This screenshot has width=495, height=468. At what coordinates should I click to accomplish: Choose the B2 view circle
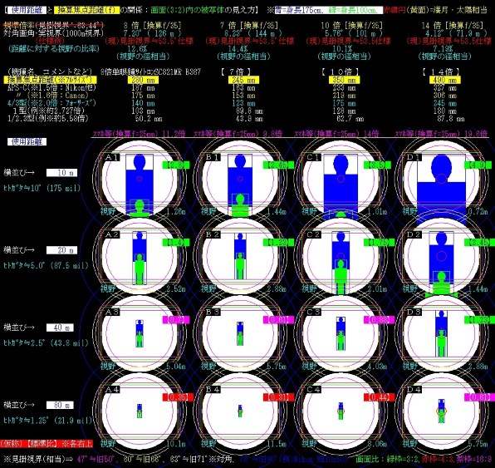pyautogui.click(x=240, y=255)
